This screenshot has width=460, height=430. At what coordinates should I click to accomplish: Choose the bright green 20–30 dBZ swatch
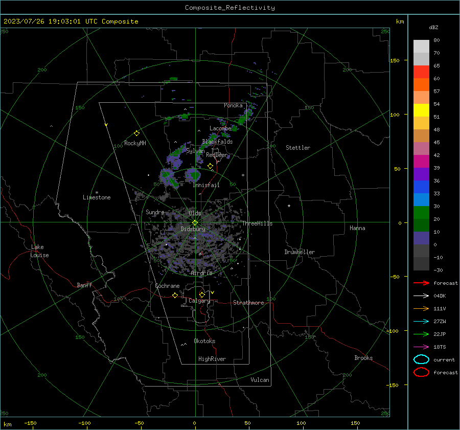click(x=421, y=213)
